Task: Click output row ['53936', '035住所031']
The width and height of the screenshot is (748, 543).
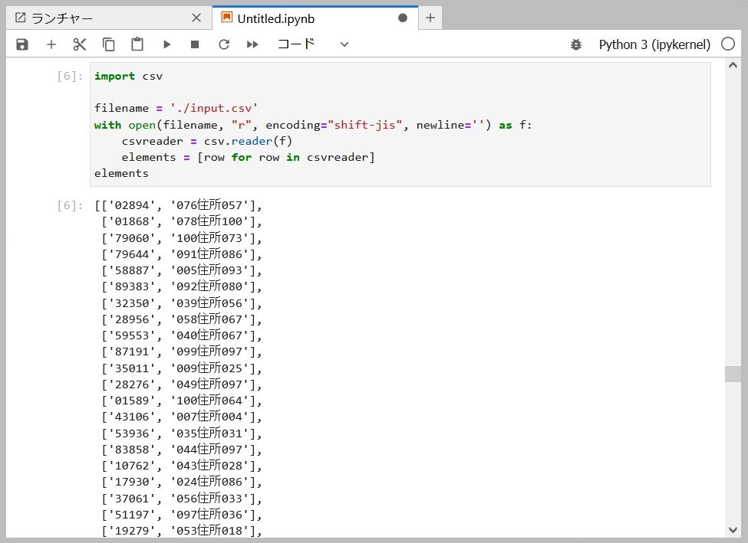Action: [182, 433]
